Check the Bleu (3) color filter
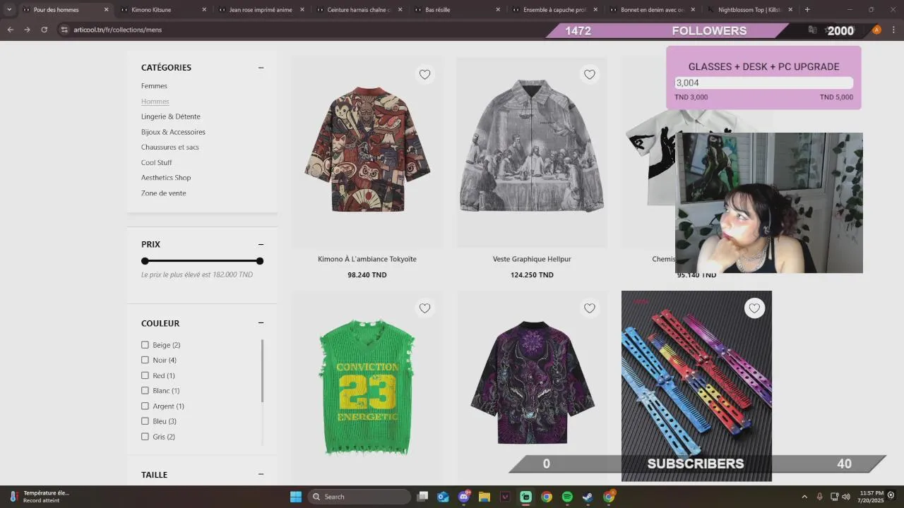Screen dimensions: 904x508 [145, 421]
